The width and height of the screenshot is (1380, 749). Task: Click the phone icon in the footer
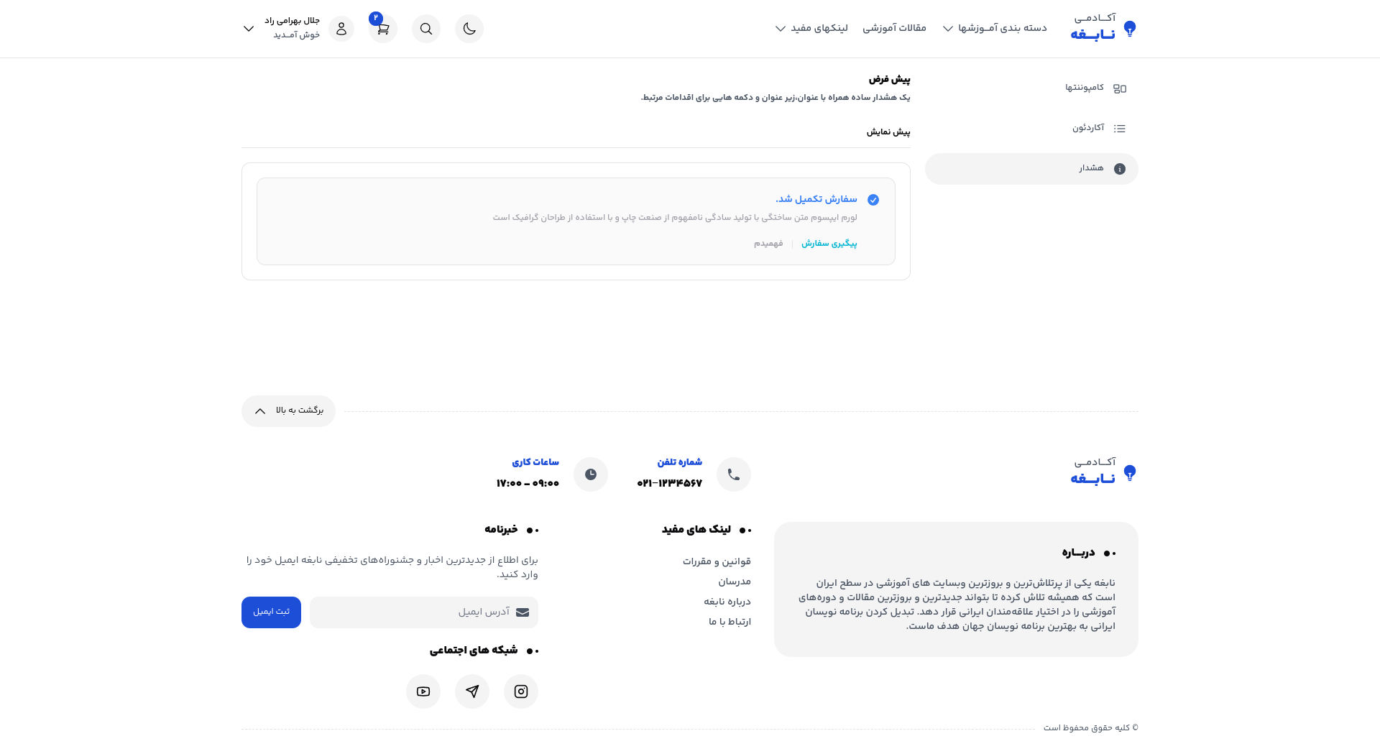734,474
